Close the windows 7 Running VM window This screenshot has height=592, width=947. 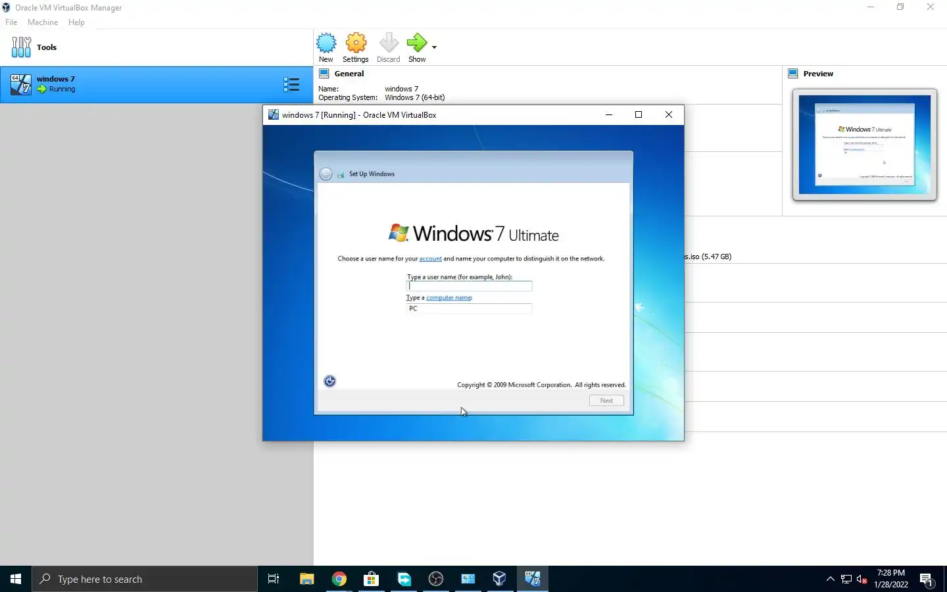click(669, 114)
